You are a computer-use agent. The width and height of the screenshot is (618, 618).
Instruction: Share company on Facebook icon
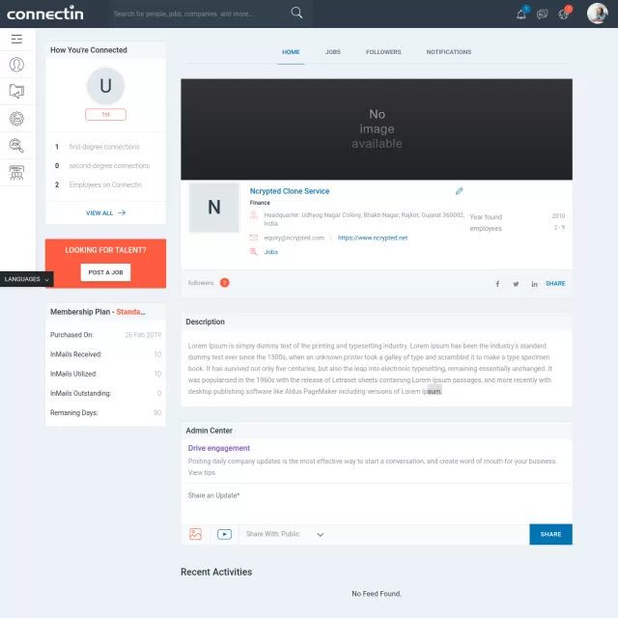click(x=497, y=284)
